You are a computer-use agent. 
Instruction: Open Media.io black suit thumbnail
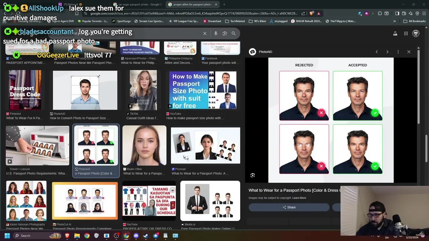pyautogui.click(x=210, y=201)
